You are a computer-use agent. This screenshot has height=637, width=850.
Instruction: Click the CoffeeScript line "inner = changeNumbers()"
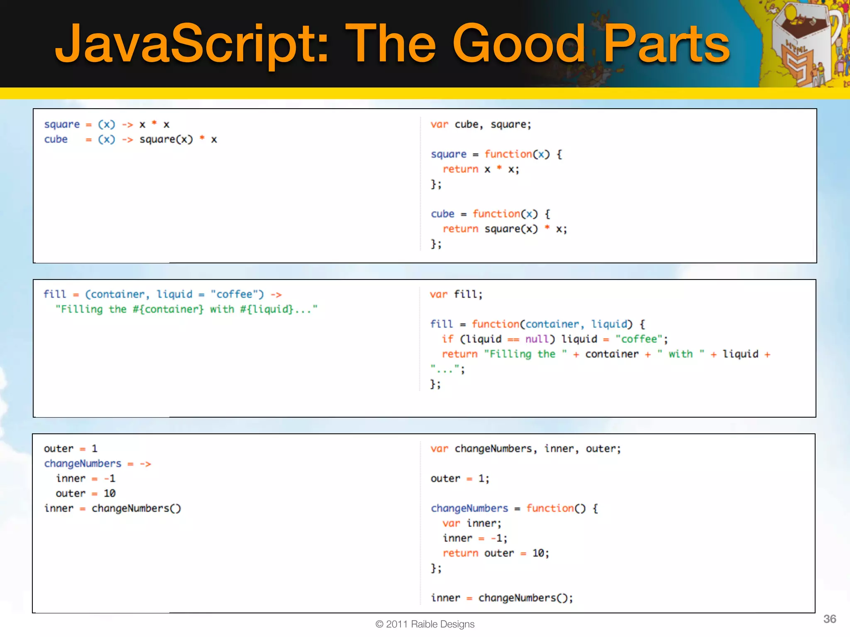(x=112, y=508)
